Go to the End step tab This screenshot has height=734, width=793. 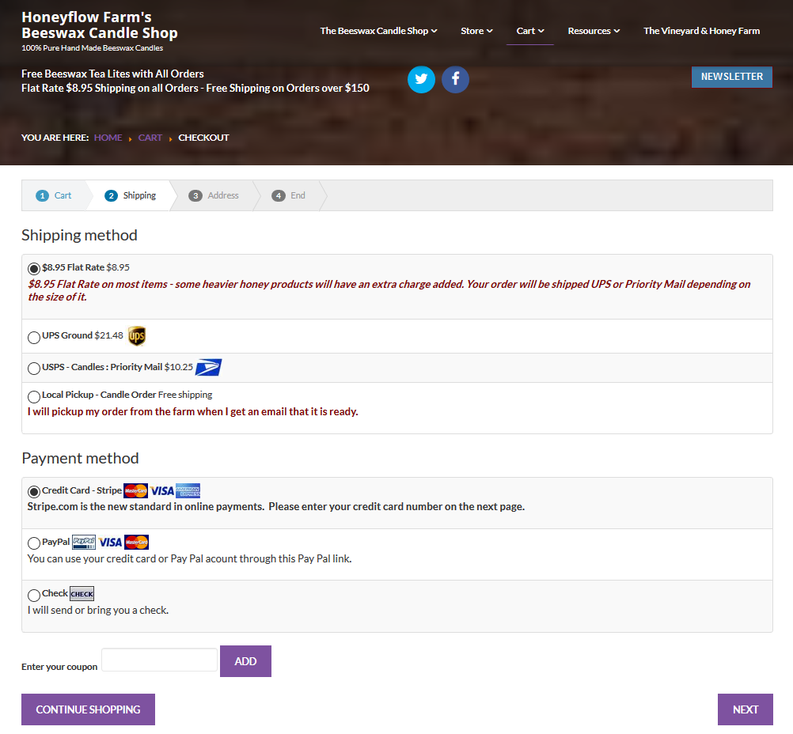tap(288, 195)
